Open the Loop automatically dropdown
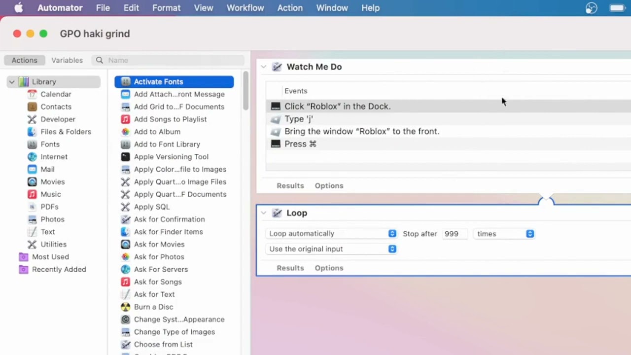631x355 pixels. coord(332,234)
